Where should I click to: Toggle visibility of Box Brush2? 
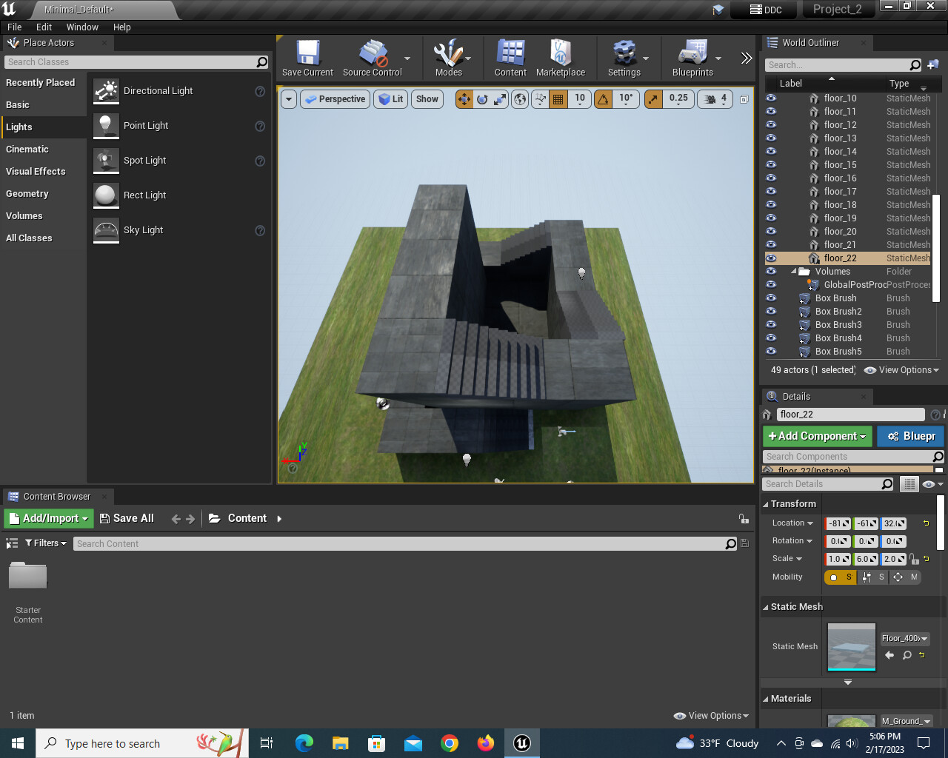(x=771, y=311)
